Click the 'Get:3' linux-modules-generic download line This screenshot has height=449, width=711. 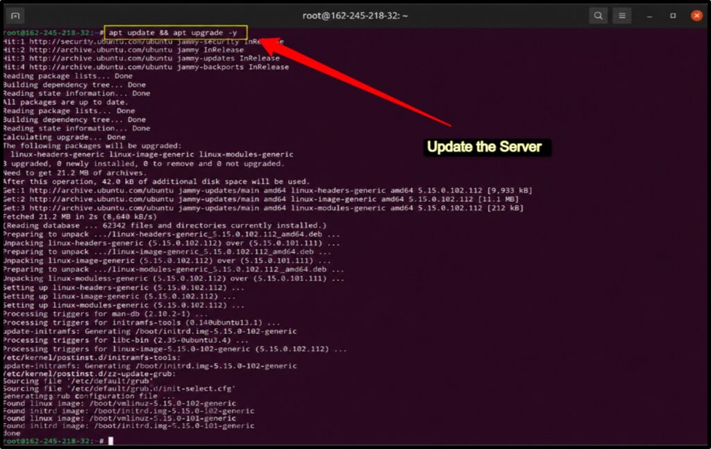click(x=263, y=208)
